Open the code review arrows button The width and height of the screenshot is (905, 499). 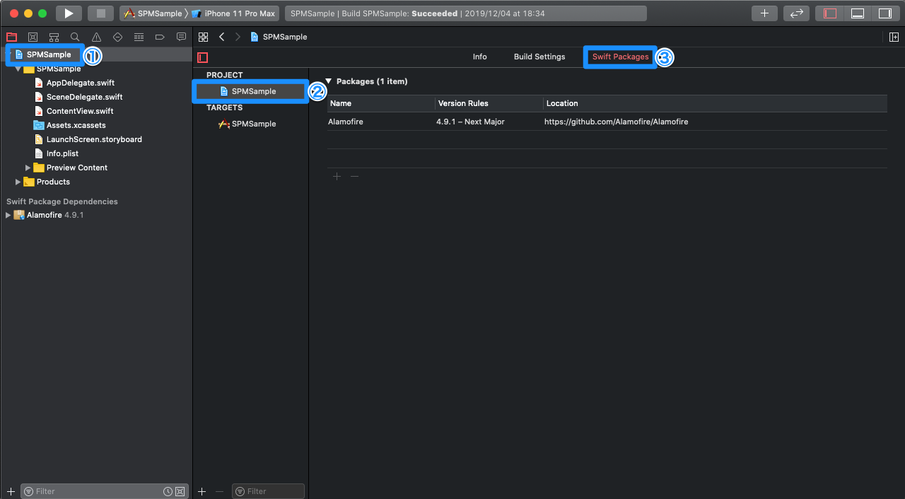(796, 13)
